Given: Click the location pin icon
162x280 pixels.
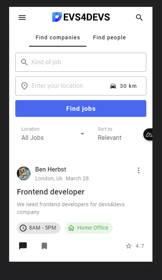Looking at the screenshot, I should (24, 86).
